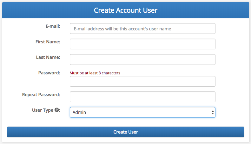Click the Create Account User heading
251x144 pixels.
(x=126, y=10)
